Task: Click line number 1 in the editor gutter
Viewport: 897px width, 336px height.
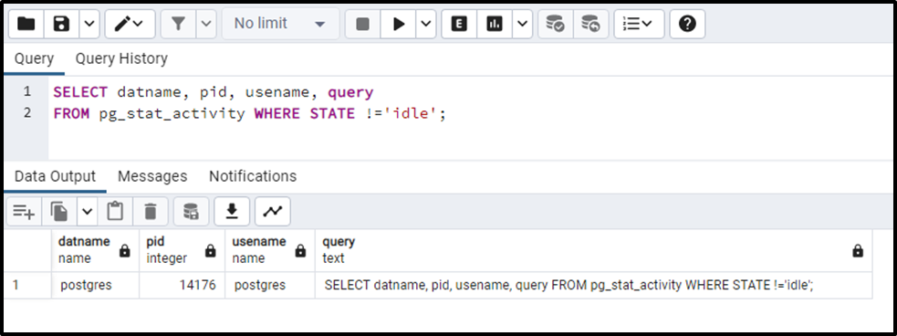Action: pyautogui.click(x=26, y=91)
